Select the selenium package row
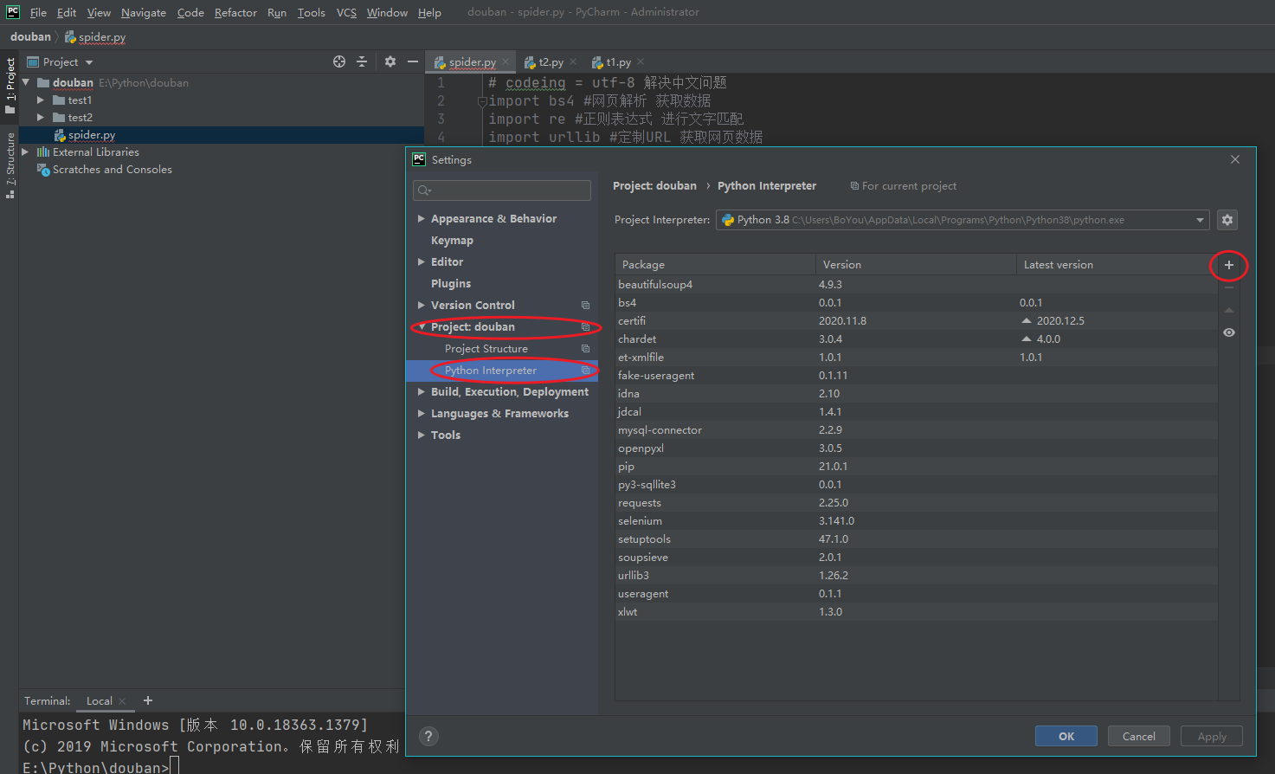Screen dimensions: 1275x774 coord(916,521)
